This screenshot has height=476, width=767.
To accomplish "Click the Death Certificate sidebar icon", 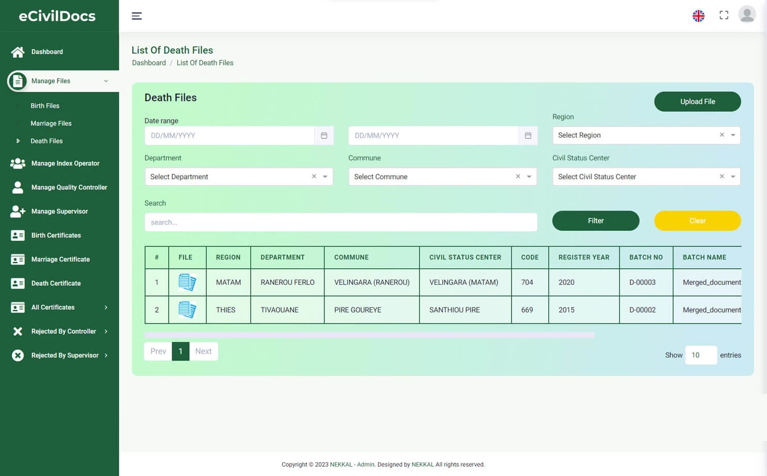I will (17, 283).
